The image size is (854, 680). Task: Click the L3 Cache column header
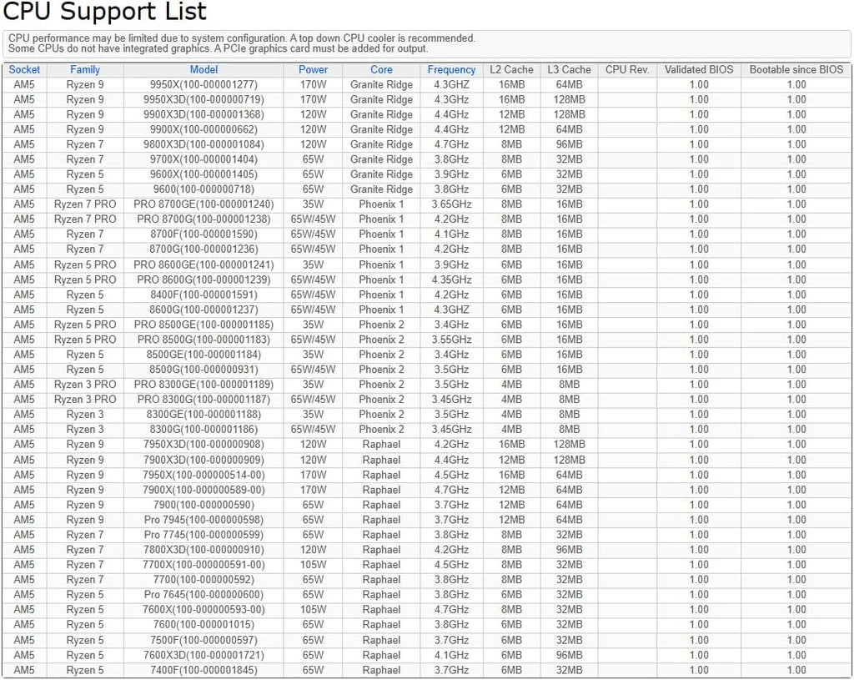pos(569,70)
